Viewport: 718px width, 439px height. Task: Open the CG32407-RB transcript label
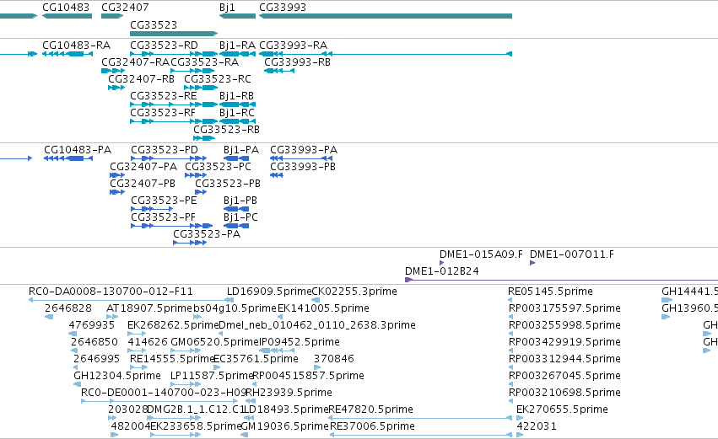142,79
